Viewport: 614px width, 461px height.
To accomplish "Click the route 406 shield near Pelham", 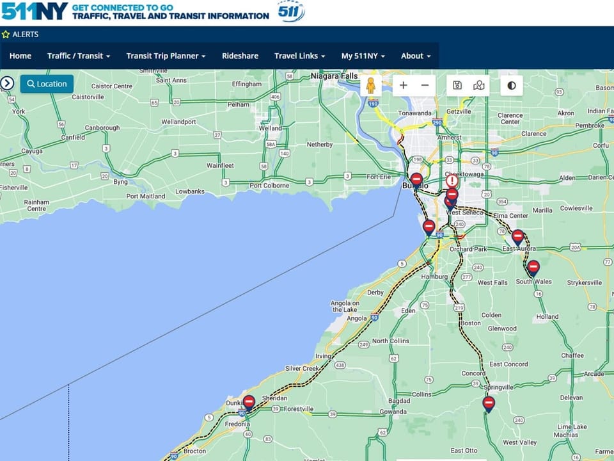I will point(275,97).
